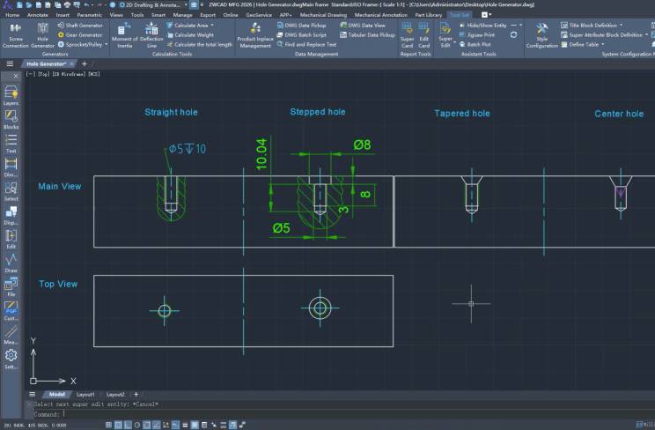The image size is (655, 430).
Task: Open the Annotate ribbon tab
Action: pos(38,15)
